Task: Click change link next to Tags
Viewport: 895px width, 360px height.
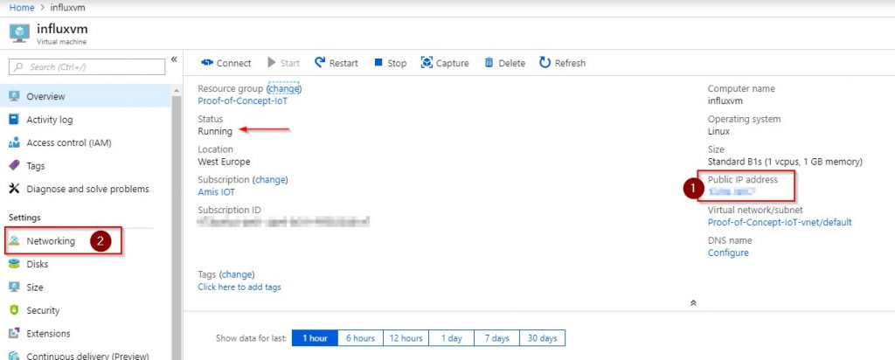Action: pyautogui.click(x=237, y=273)
